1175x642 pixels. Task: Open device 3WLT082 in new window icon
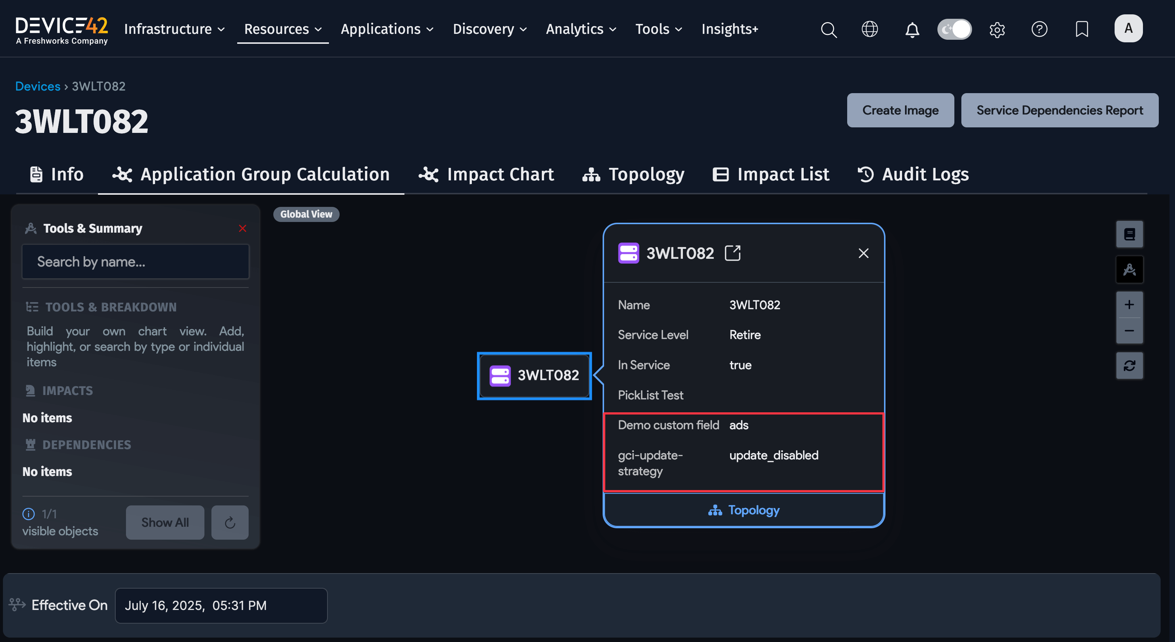[x=733, y=253]
